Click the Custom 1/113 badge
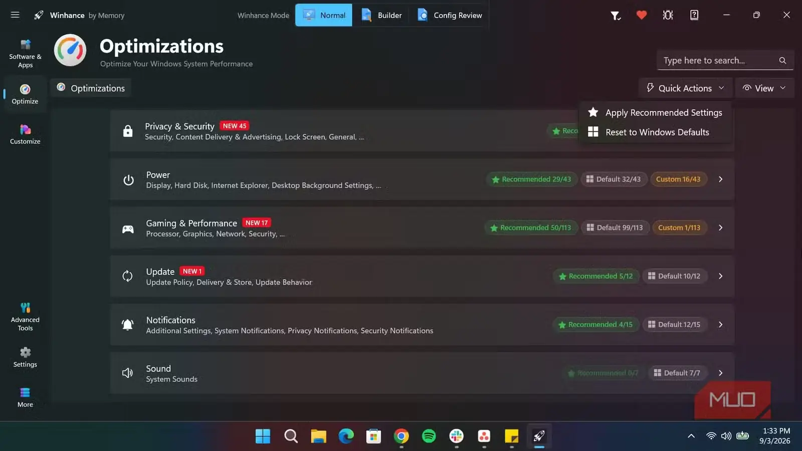 (x=679, y=228)
